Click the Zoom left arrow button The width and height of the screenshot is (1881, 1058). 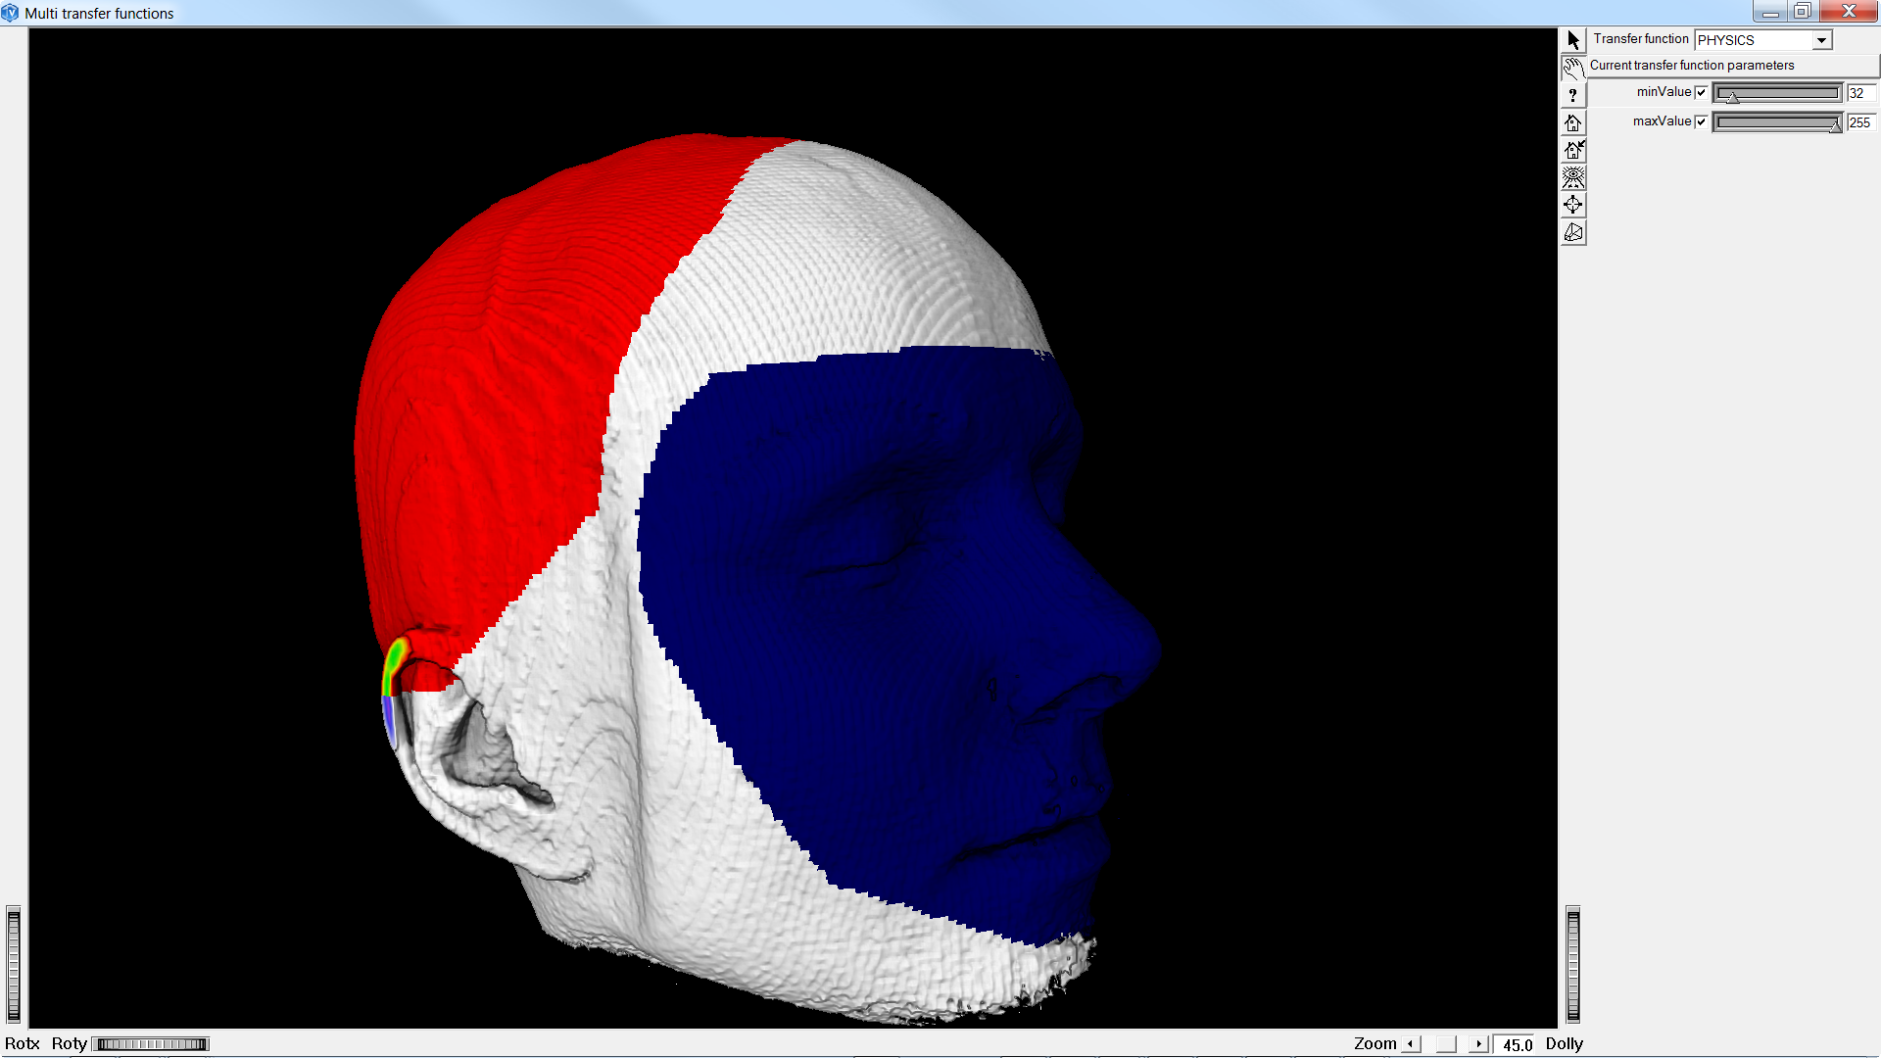pyautogui.click(x=1411, y=1044)
